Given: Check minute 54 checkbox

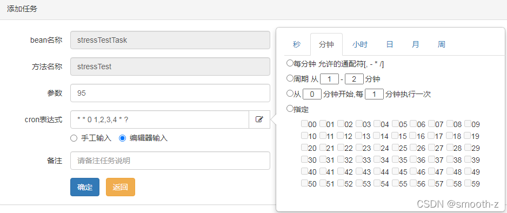Looking at the screenshot, I should [377, 183].
